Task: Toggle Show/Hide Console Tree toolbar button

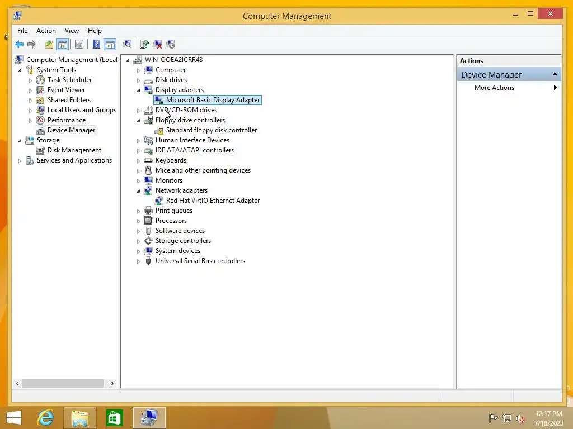Action: click(x=63, y=45)
